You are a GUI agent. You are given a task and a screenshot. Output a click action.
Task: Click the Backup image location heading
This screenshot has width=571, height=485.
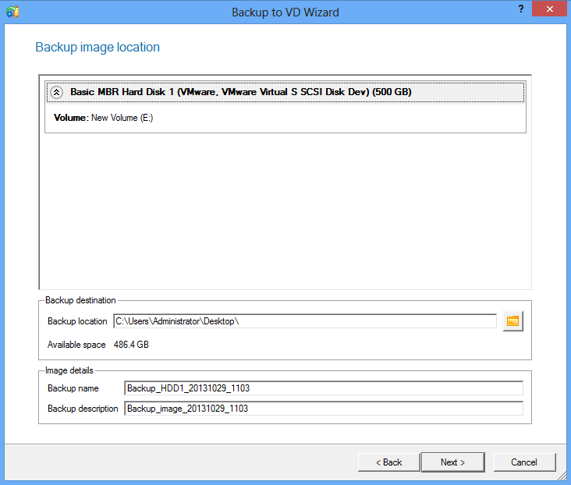(98, 48)
